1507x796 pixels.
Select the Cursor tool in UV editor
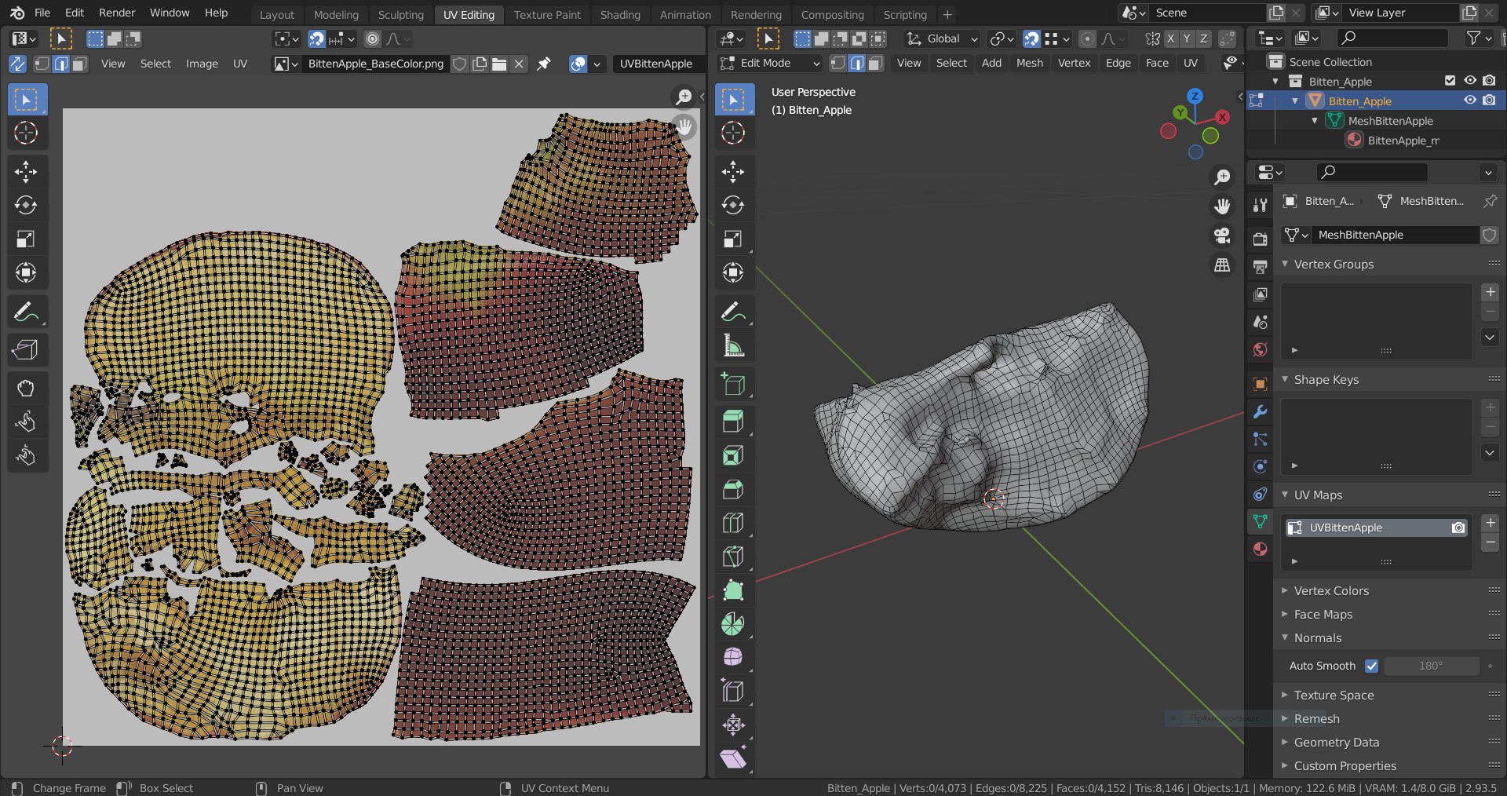coord(26,133)
